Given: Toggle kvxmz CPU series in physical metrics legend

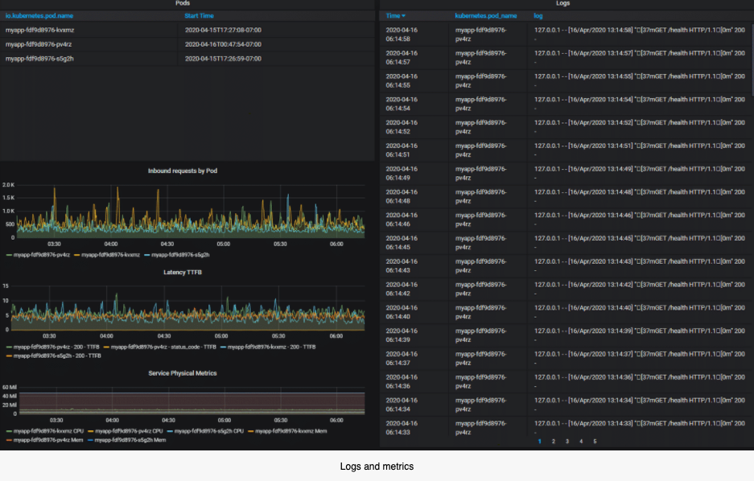Looking at the screenshot, I should click(48, 431).
